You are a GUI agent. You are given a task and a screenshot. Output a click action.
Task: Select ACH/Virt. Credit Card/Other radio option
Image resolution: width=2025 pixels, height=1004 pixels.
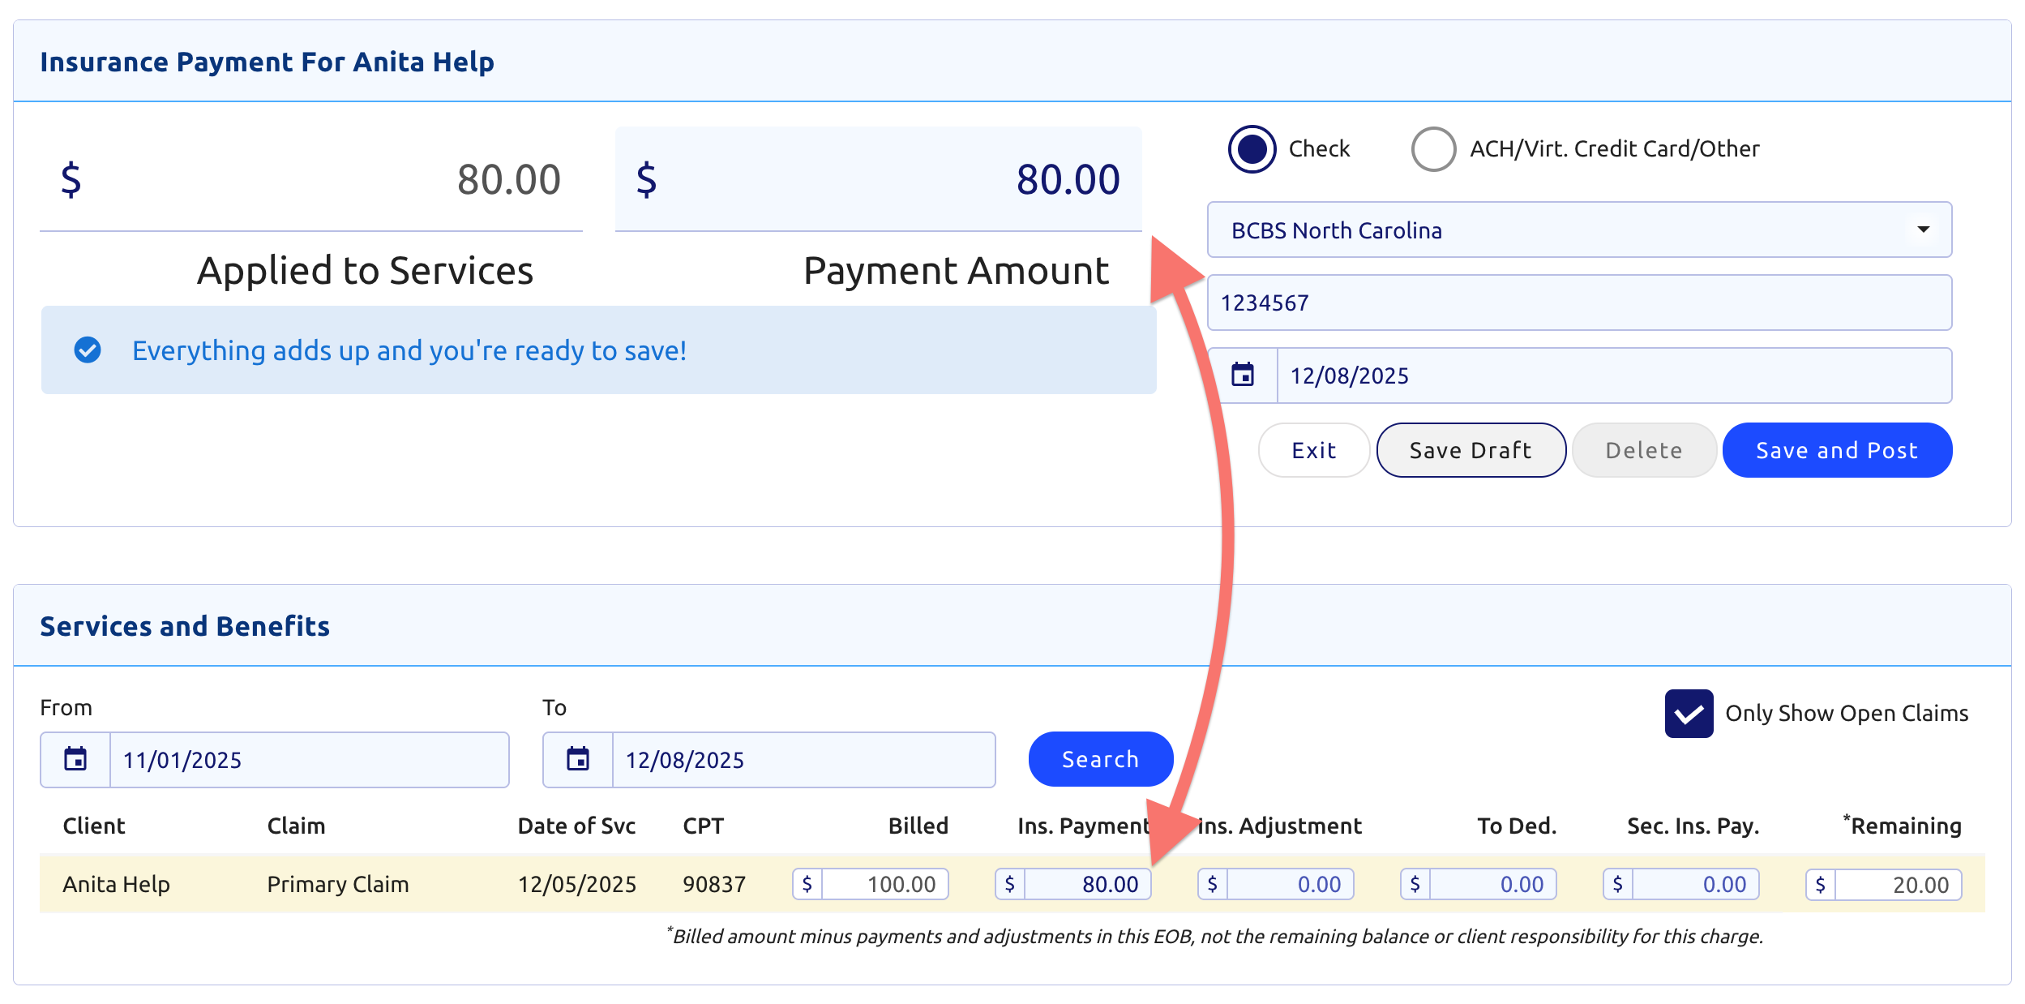(x=1433, y=149)
